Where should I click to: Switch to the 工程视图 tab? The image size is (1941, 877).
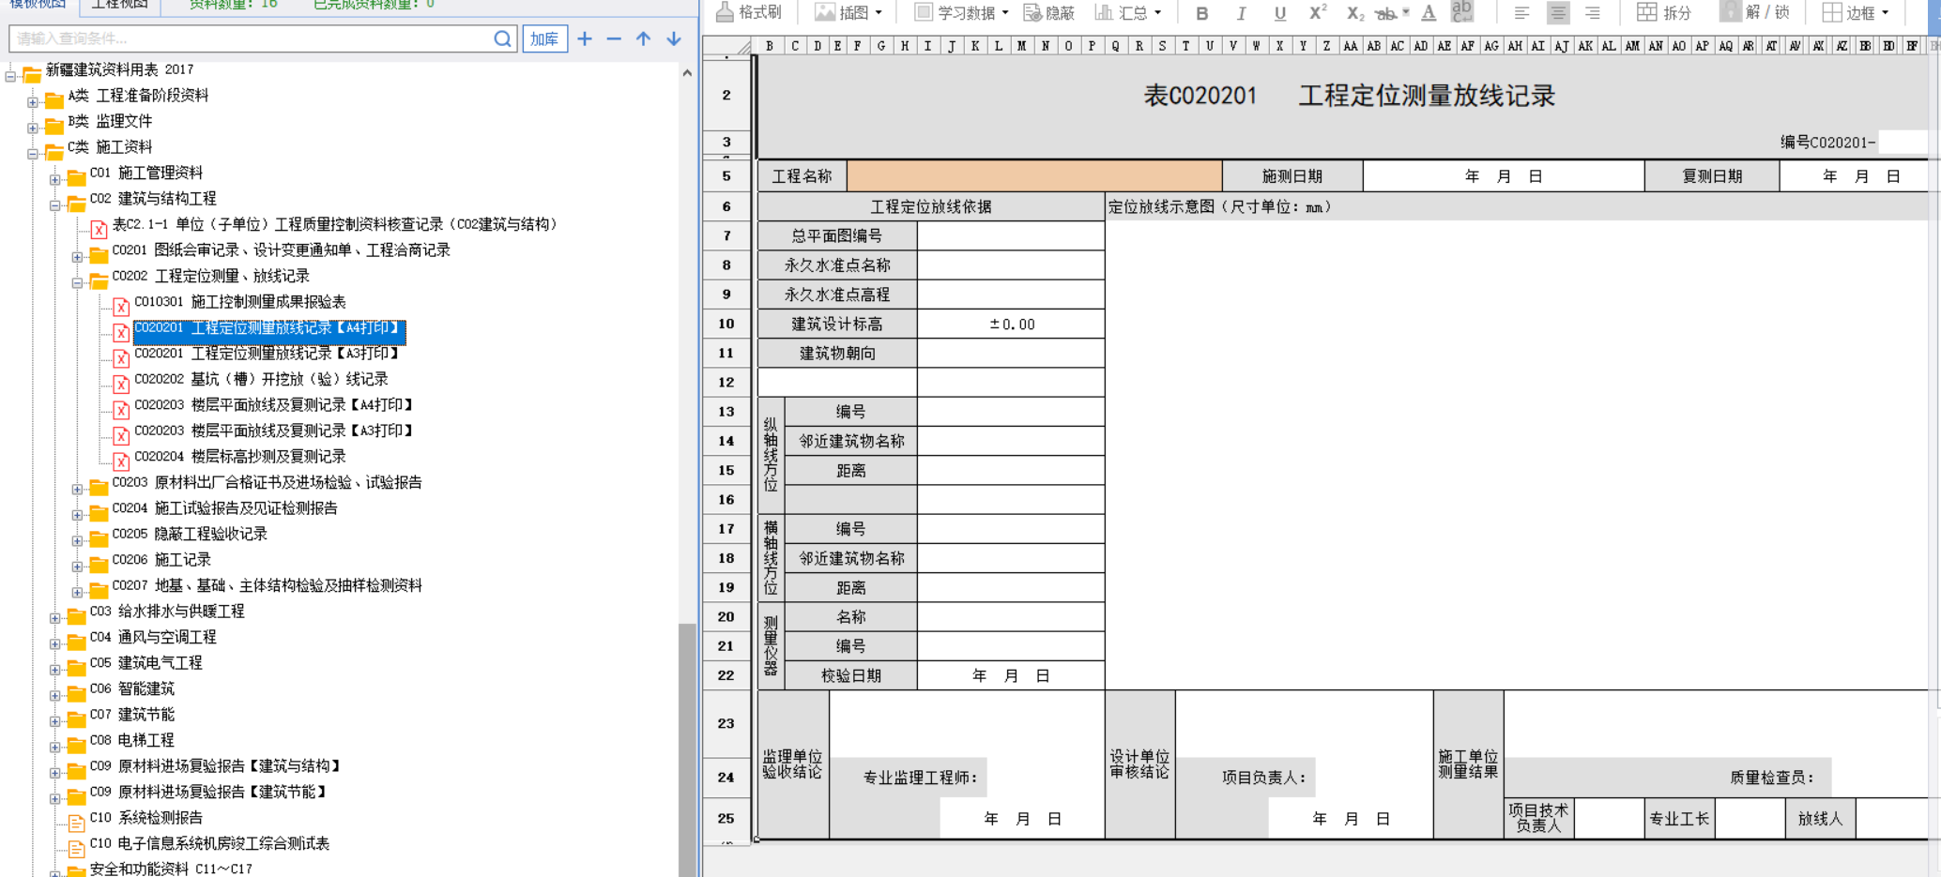(120, 5)
